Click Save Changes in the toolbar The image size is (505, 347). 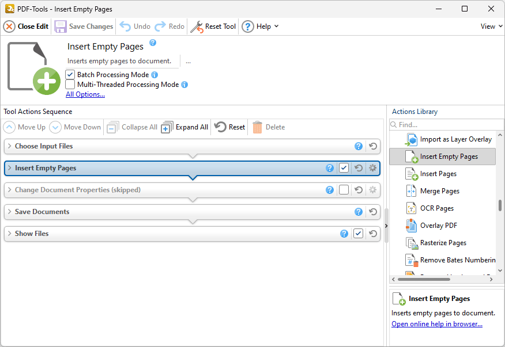pyautogui.click(x=84, y=26)
